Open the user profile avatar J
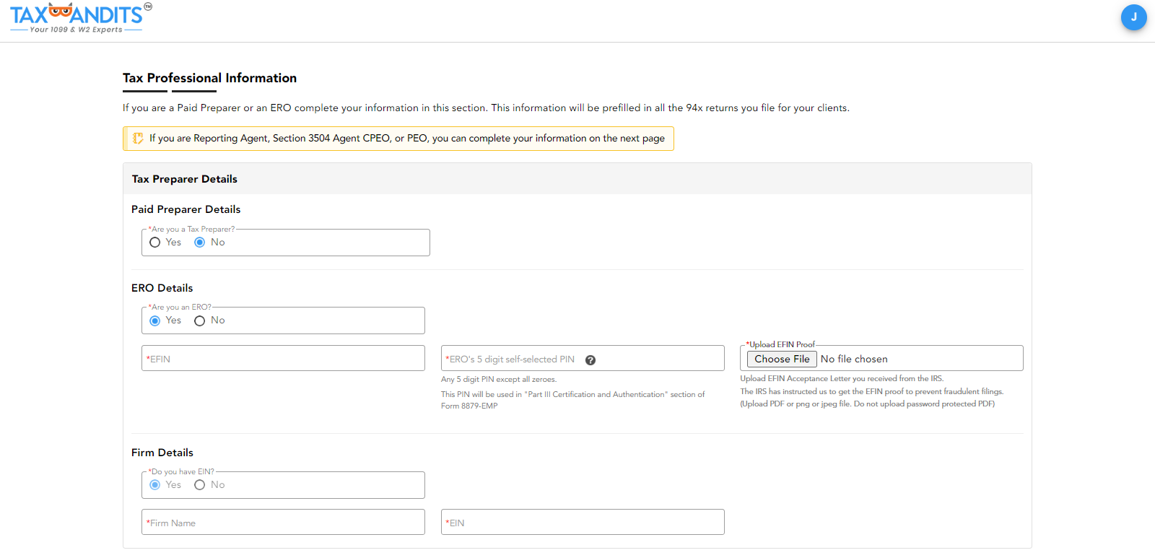 (x=1133, y=17)
